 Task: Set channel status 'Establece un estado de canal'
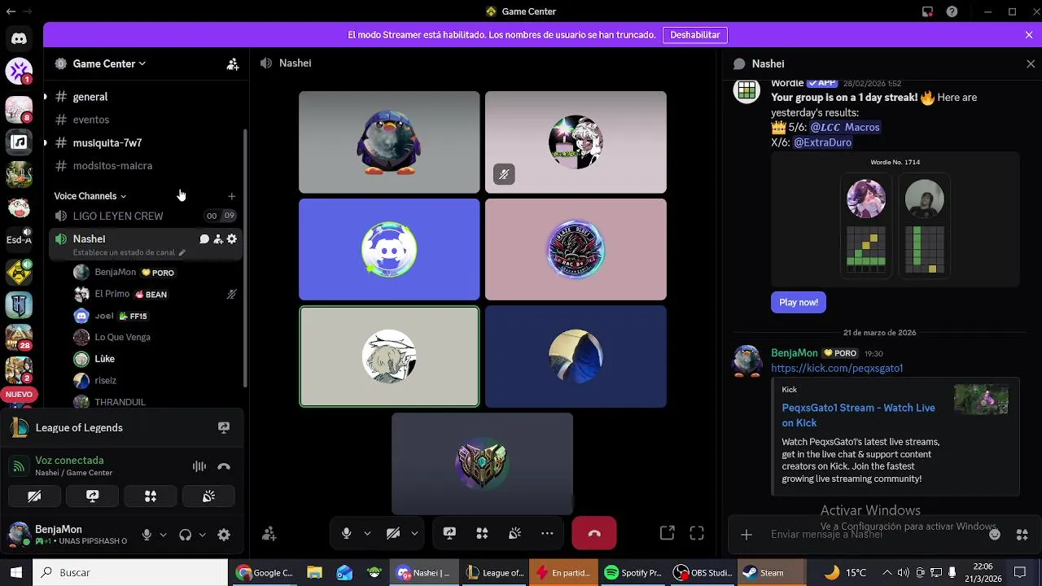pos(129,252)
